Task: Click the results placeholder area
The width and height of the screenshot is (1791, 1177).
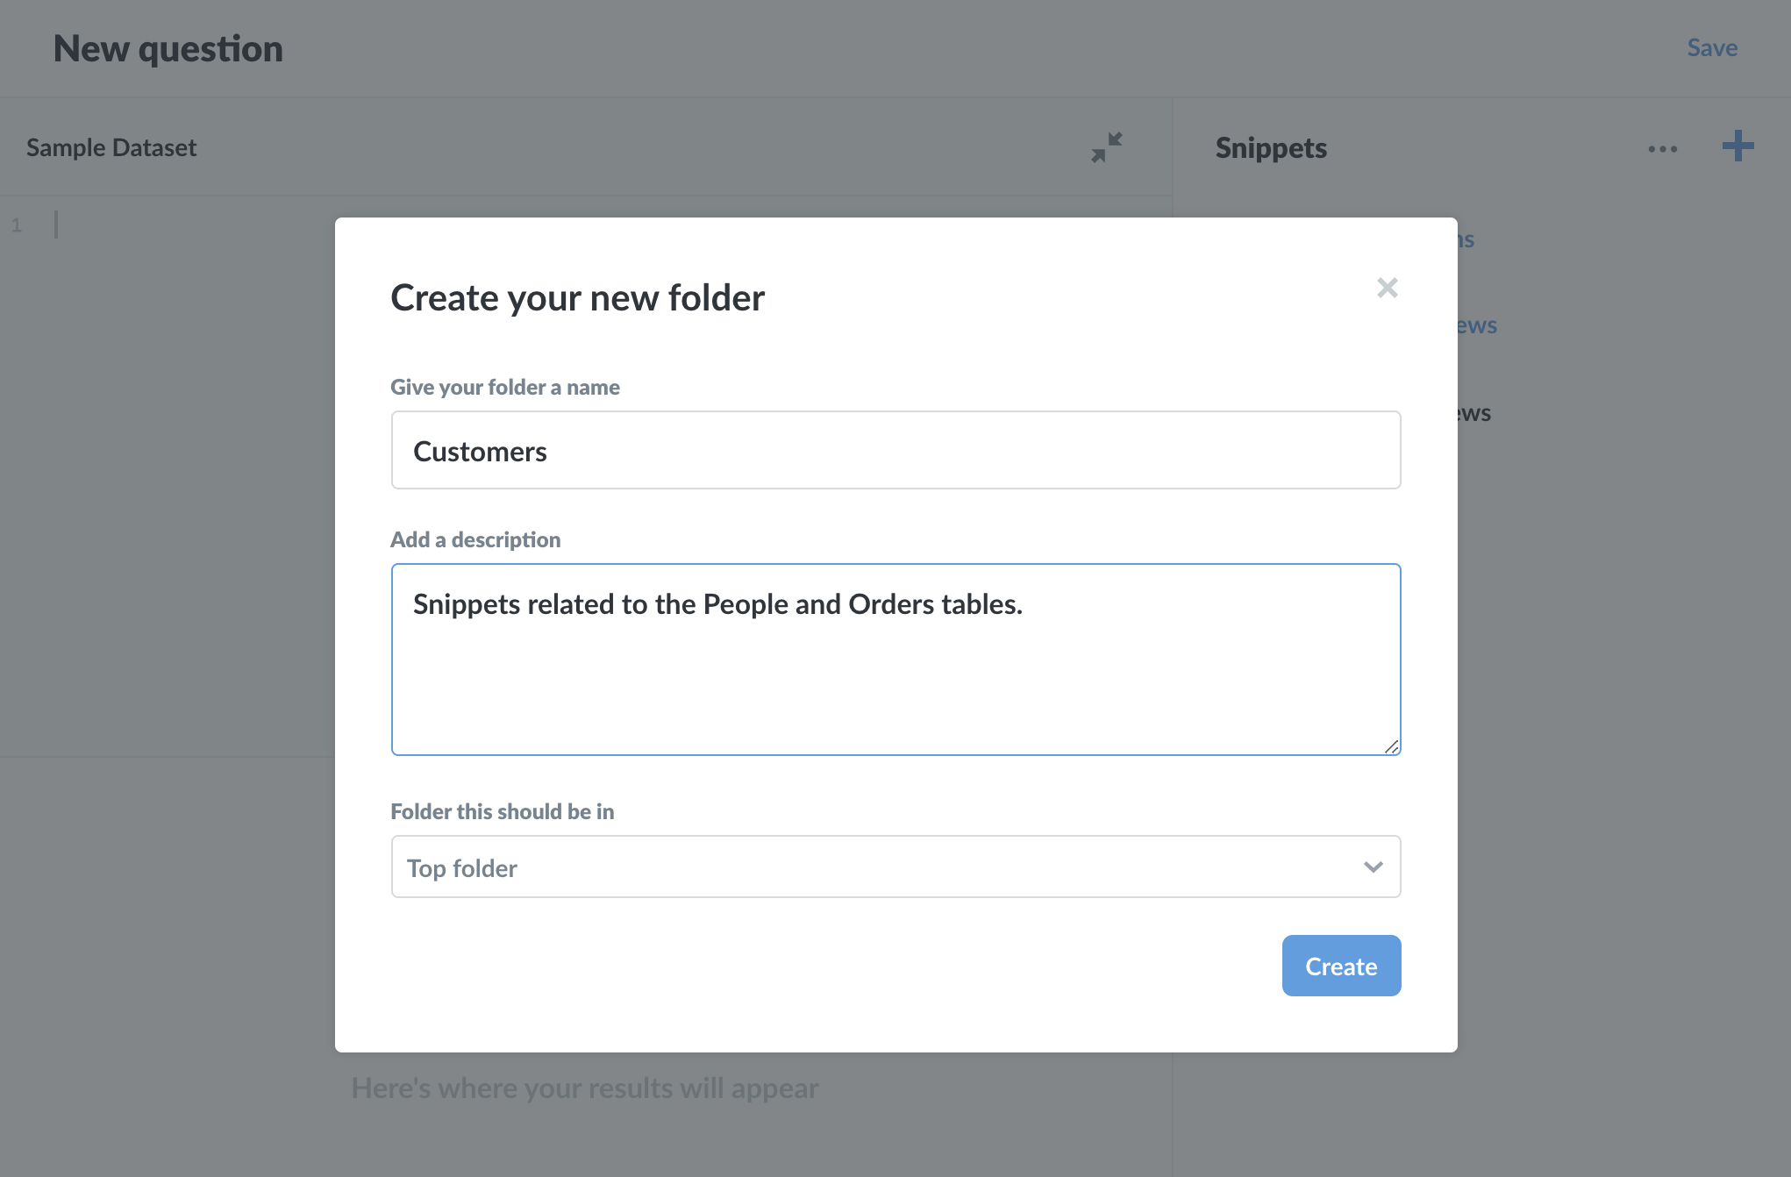Action: 584,1088
